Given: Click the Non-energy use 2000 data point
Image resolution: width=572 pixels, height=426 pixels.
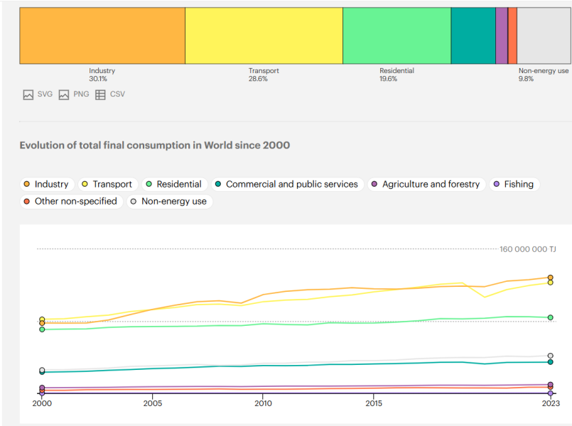Looking at the screenshot, I should 42,370.
